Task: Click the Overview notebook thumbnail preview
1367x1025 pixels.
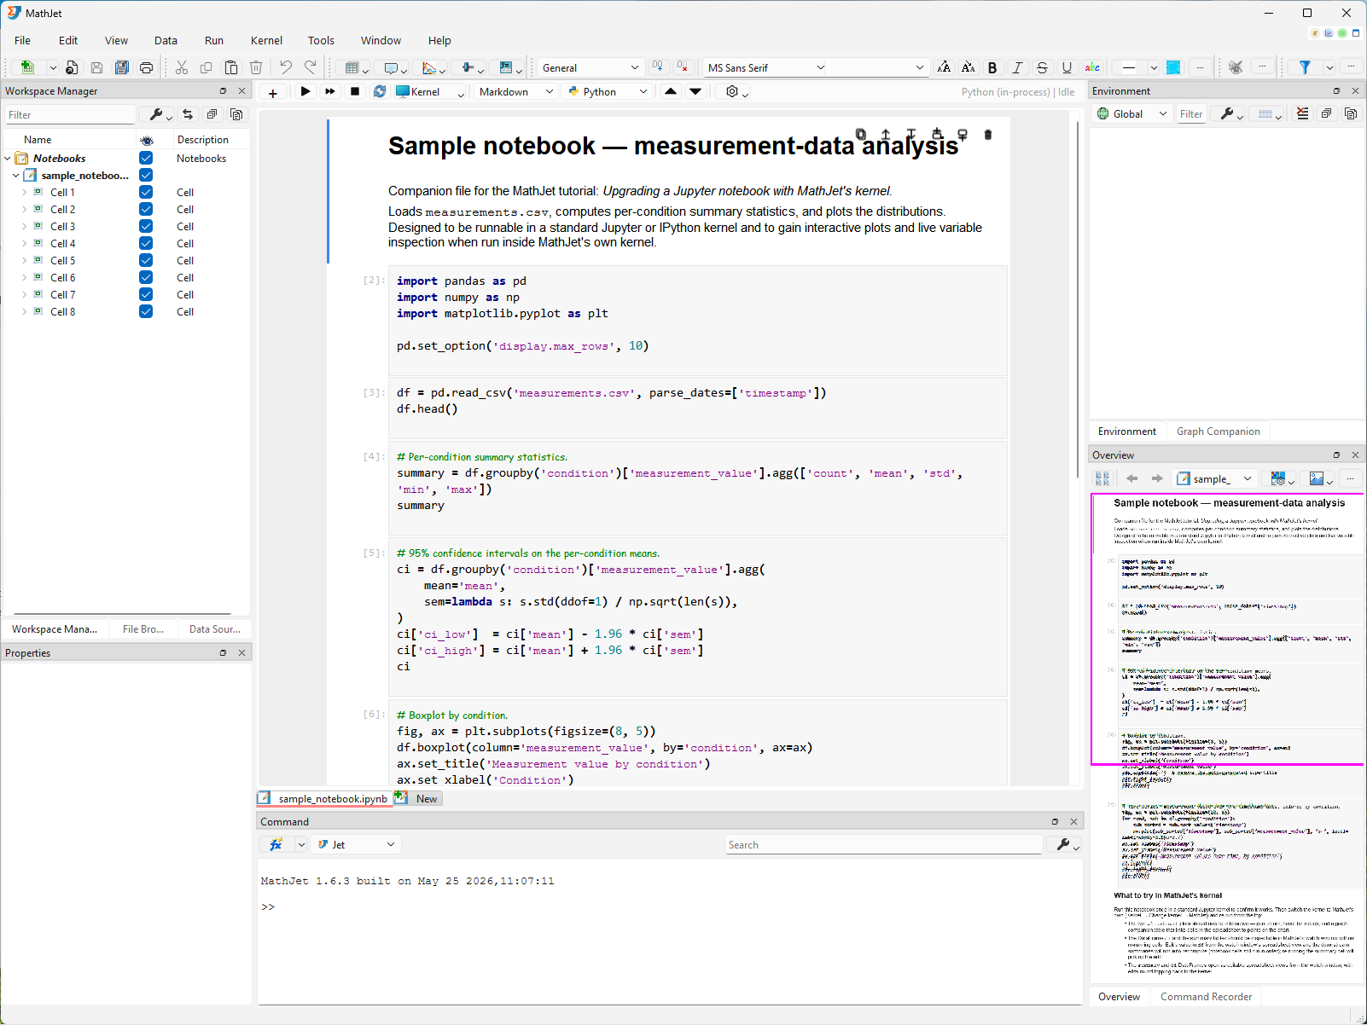Action: pyautogui.click(x=1227, y=738)
